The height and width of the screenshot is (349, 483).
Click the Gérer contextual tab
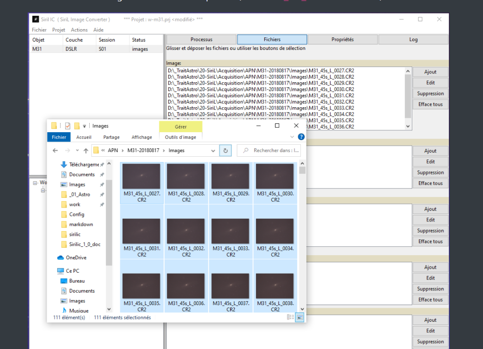point(181,127)
